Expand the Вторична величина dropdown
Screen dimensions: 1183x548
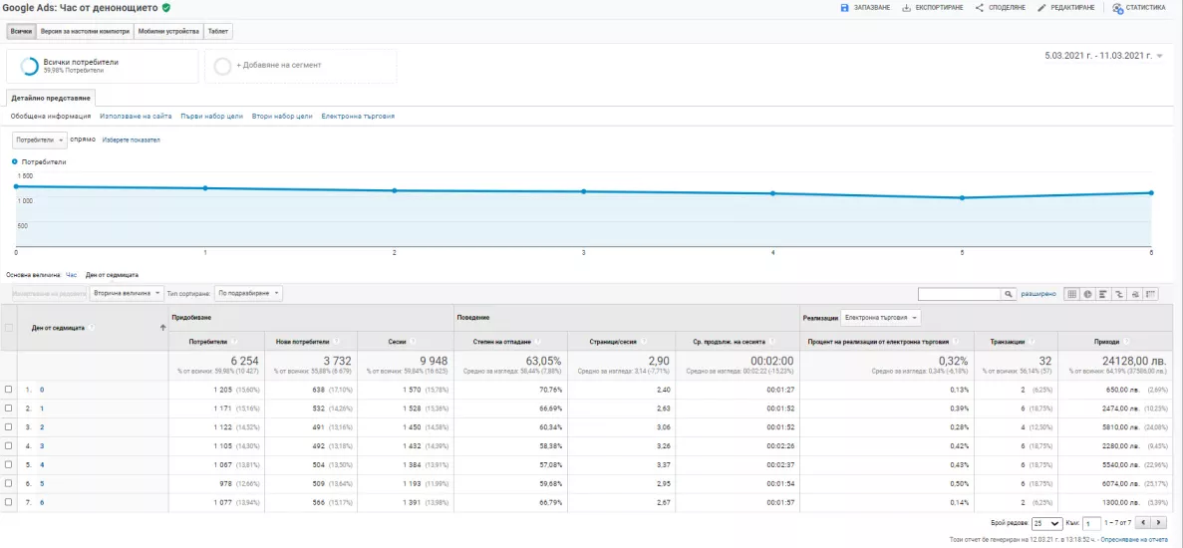[x=126, y=293]
